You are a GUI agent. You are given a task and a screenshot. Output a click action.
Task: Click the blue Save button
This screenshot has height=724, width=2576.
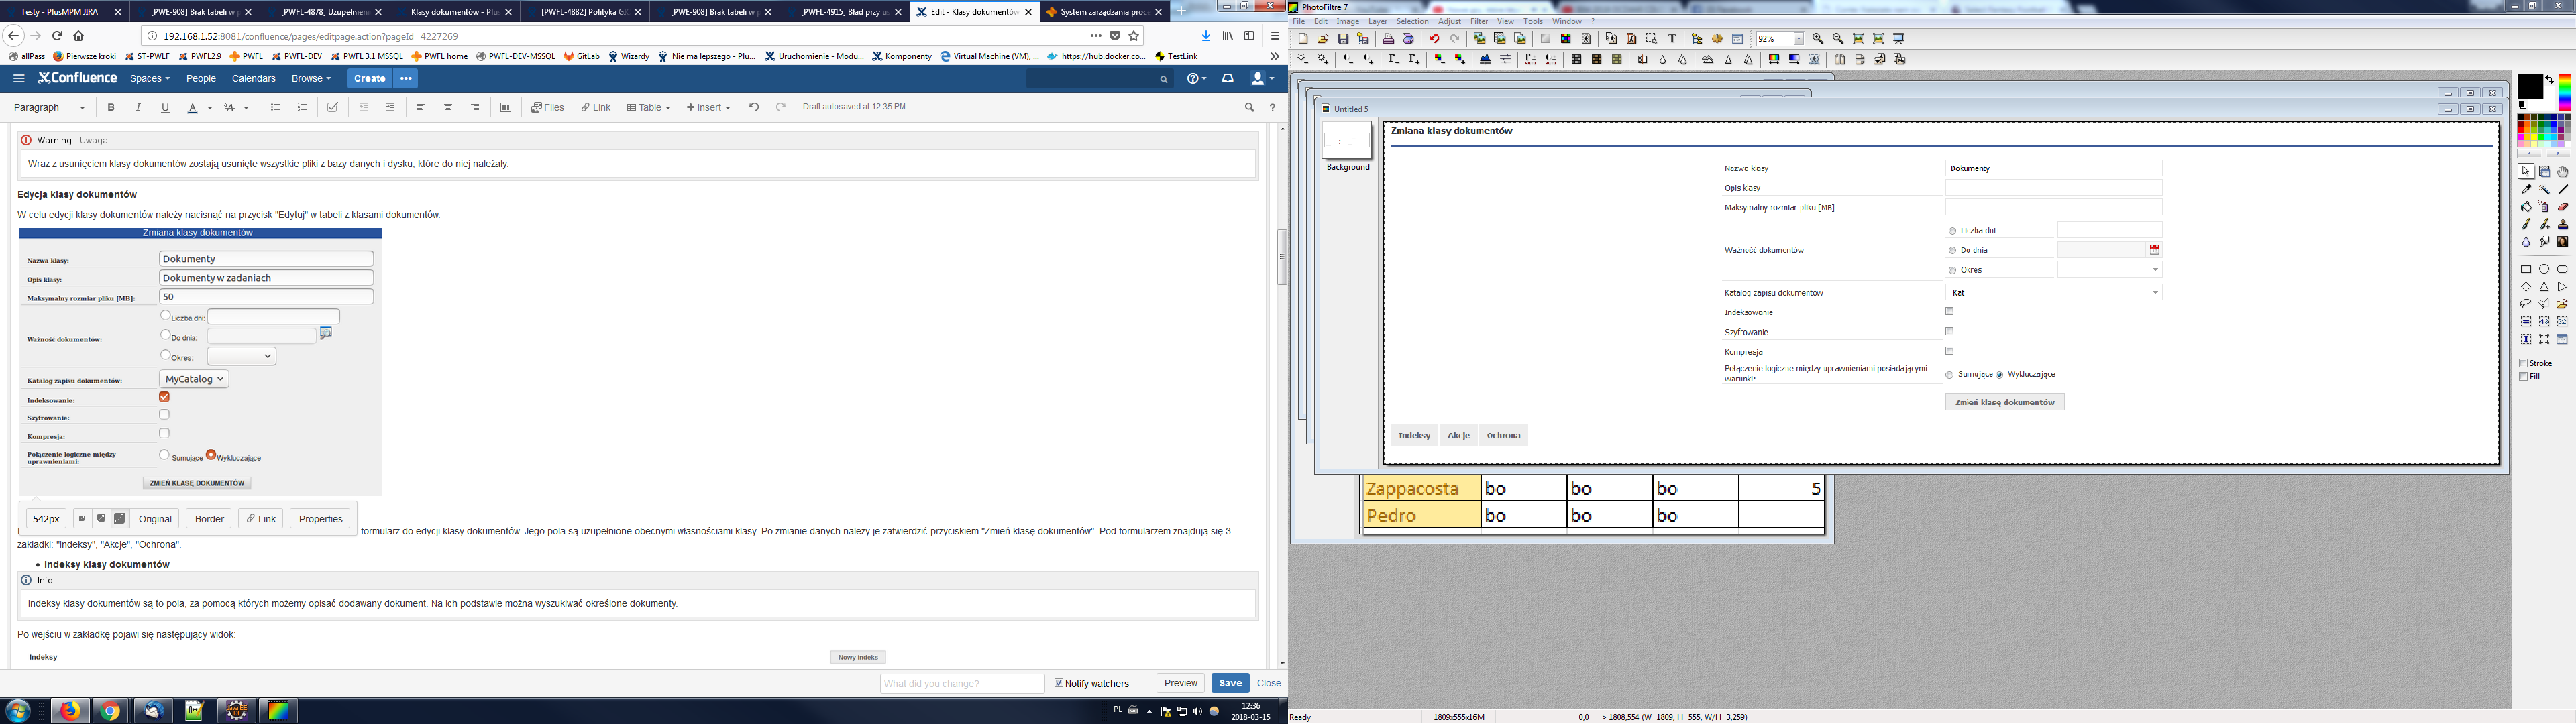[x=1230, y=683]
